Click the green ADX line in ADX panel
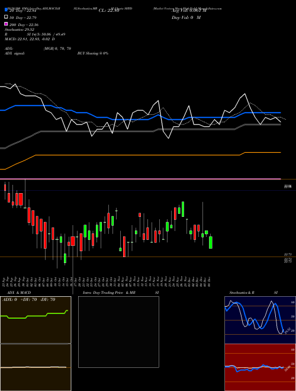The height and width of the screenshot is (391, 296). (34, 315)
